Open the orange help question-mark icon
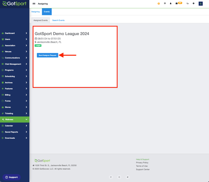This screenshot has width=209, height=182. pyautogui.click(x=158, y=4)
